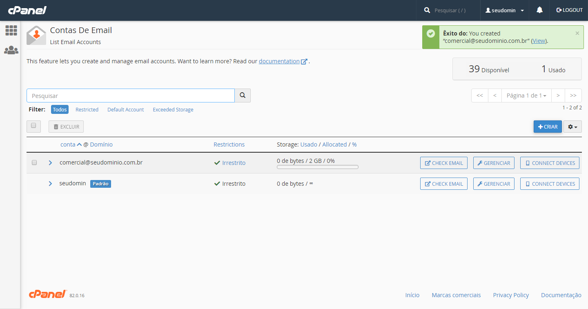
Task: Connect devices for seudomin
Action: point(550,184)
